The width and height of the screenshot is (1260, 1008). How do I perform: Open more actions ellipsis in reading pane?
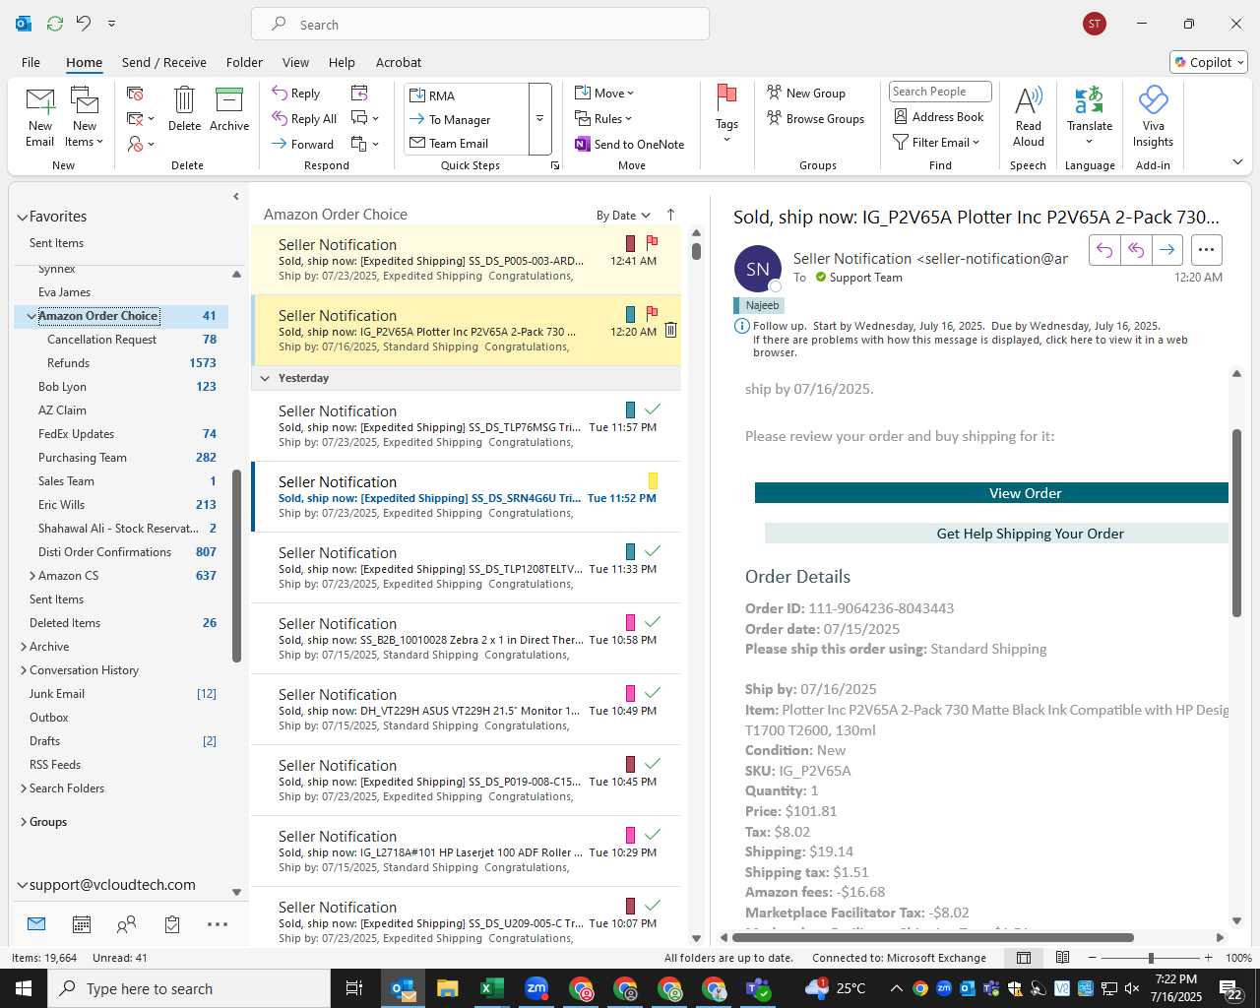[x=1206, y=250]
